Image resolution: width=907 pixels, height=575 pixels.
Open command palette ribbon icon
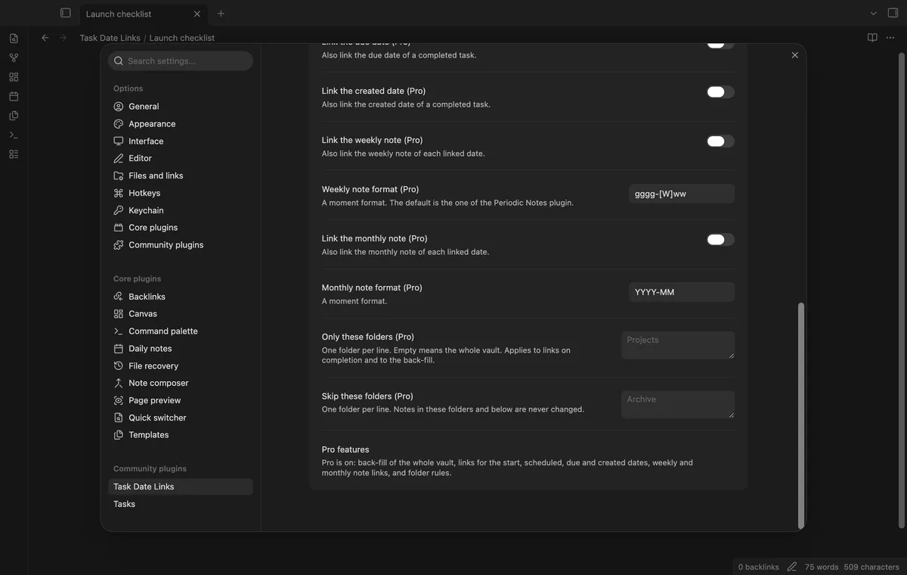point(14,135)
